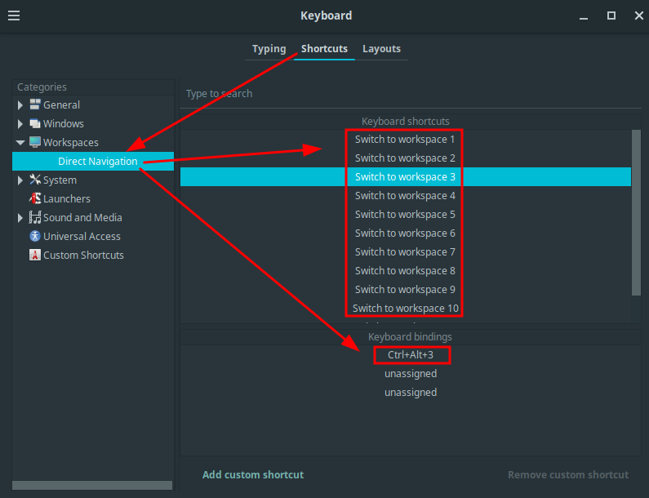Click Add custom shortcut button
The image size is (649, 498).
pos(253,474)
